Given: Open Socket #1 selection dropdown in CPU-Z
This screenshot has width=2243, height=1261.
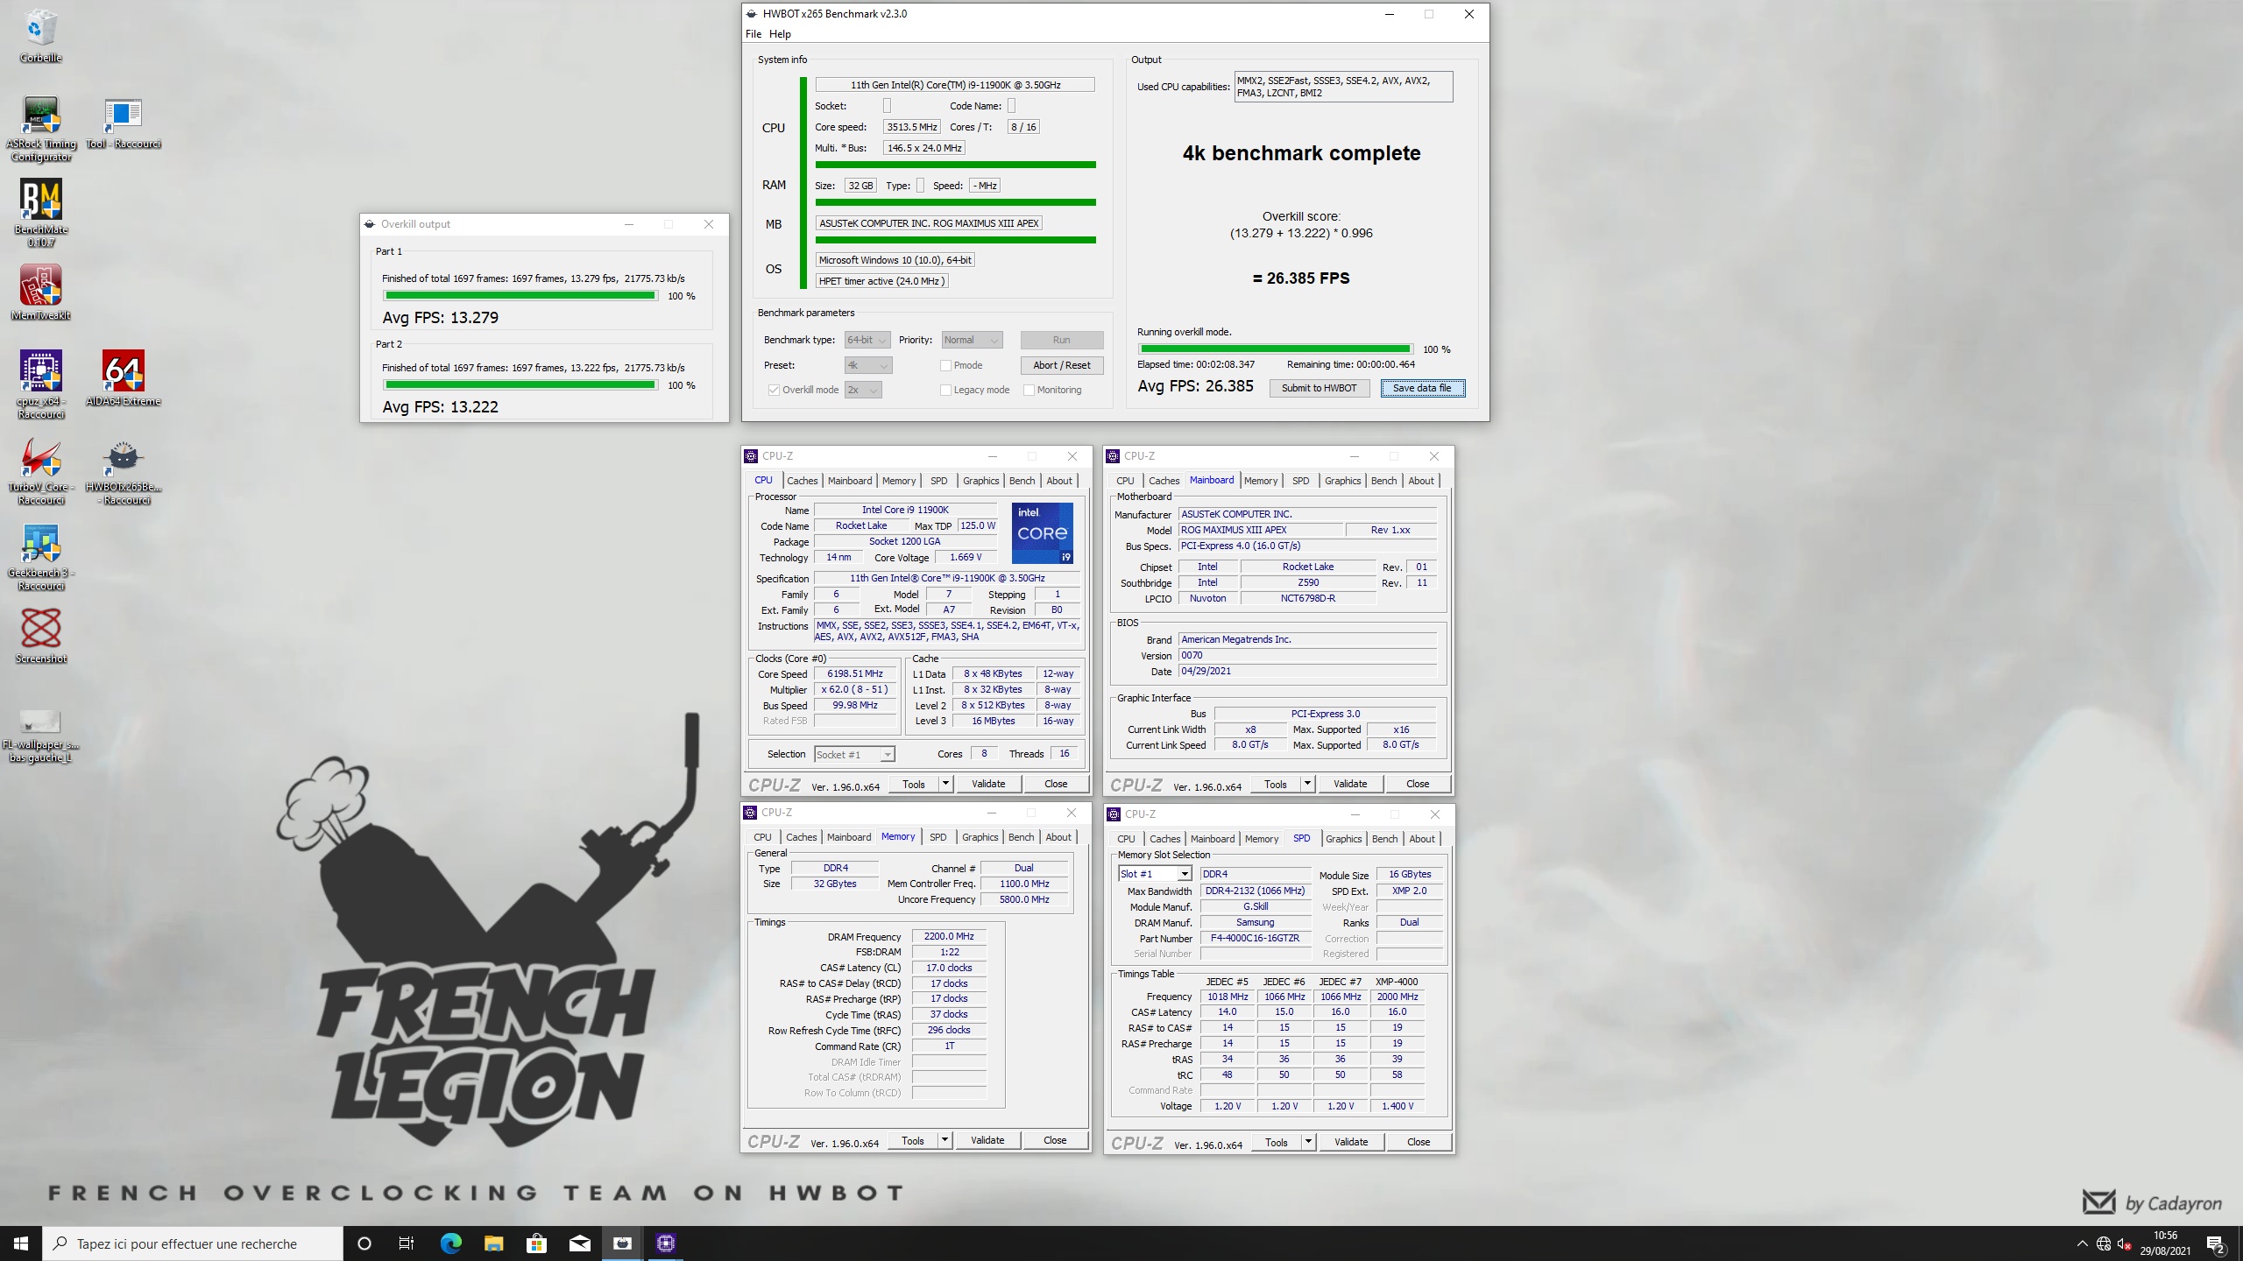Looking at the screenshot, I should tap(854, 754).
